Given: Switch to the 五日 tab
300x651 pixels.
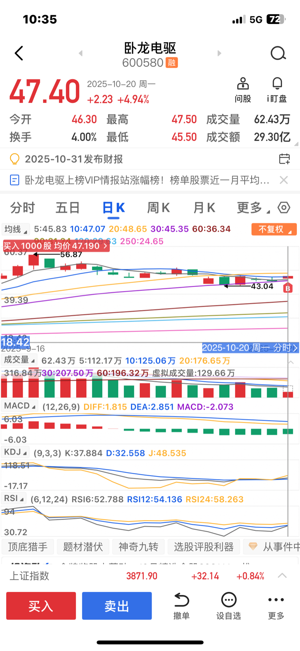Looking at the screenshot, I should coord(68,208).
